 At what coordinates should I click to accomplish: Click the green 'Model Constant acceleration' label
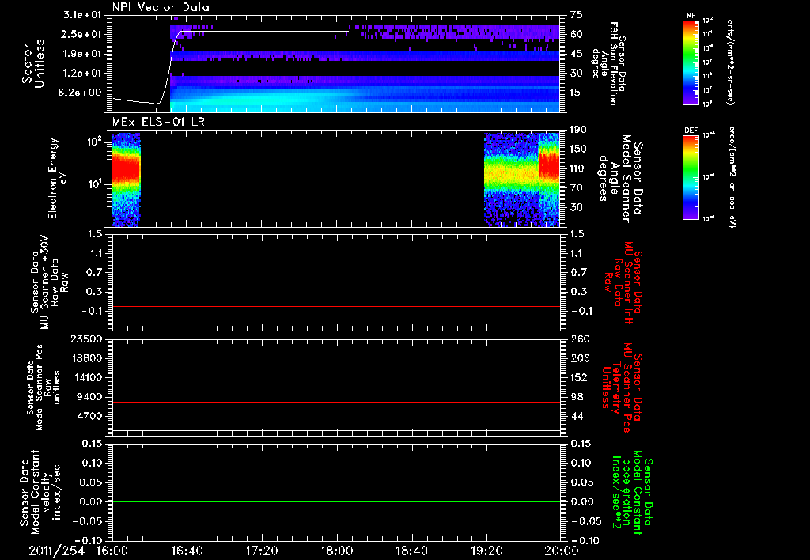pyautogui.click(x=632, y=492)
